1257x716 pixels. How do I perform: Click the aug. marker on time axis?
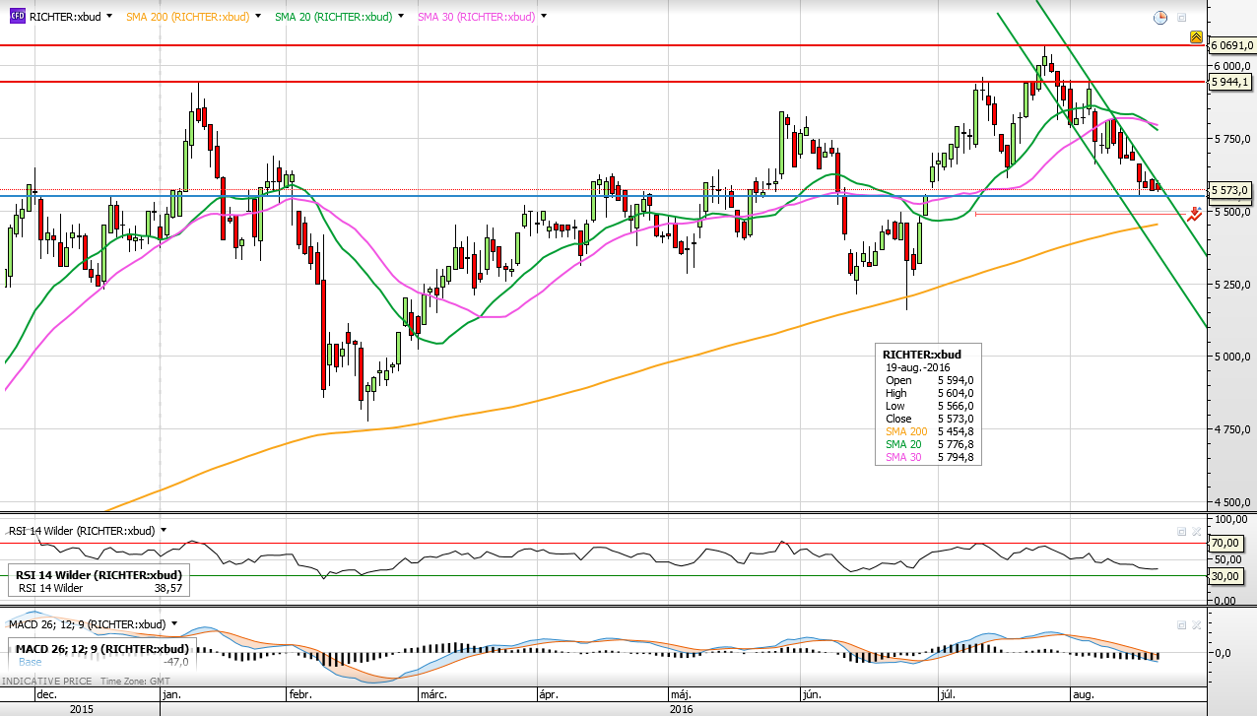[1082, 694]
